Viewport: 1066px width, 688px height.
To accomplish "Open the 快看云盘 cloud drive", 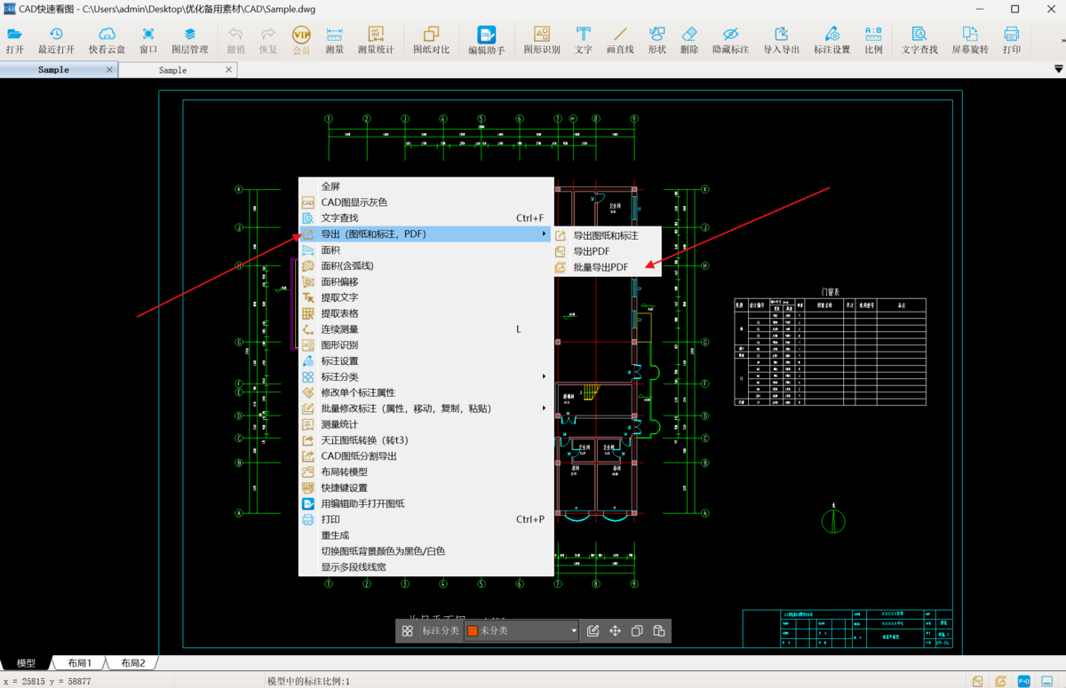I will (x=107, y=40).
